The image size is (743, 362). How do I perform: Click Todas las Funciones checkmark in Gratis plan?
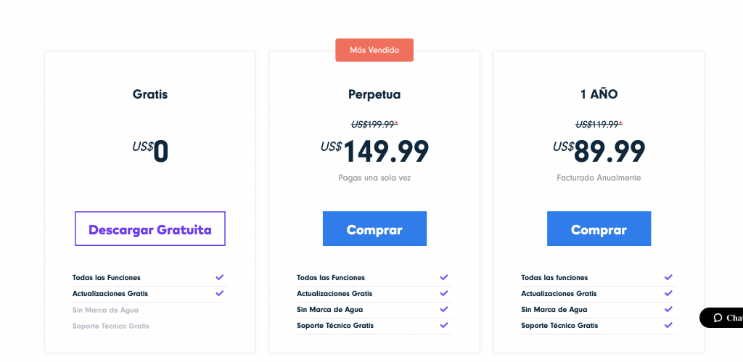tap(219, 277)
